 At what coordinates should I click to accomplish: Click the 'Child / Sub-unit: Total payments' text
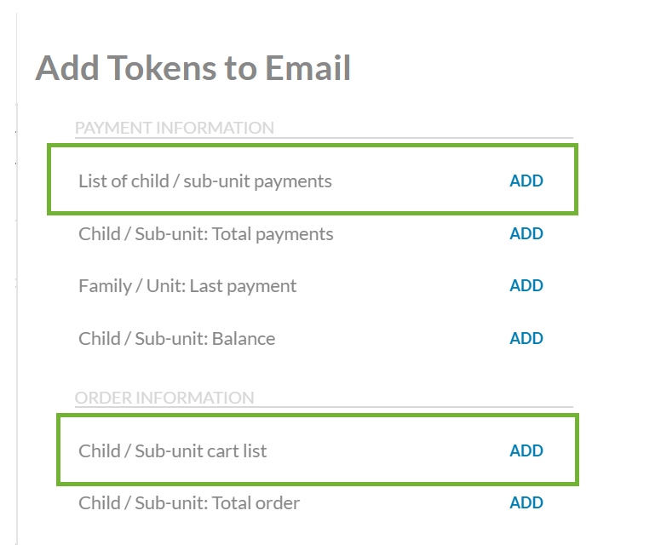click(x=205, y=233)
